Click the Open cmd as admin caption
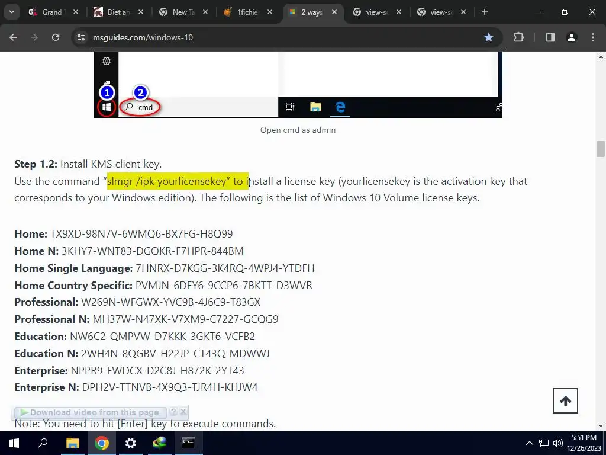Screen dimensions: 606x455 click(298, 130)
